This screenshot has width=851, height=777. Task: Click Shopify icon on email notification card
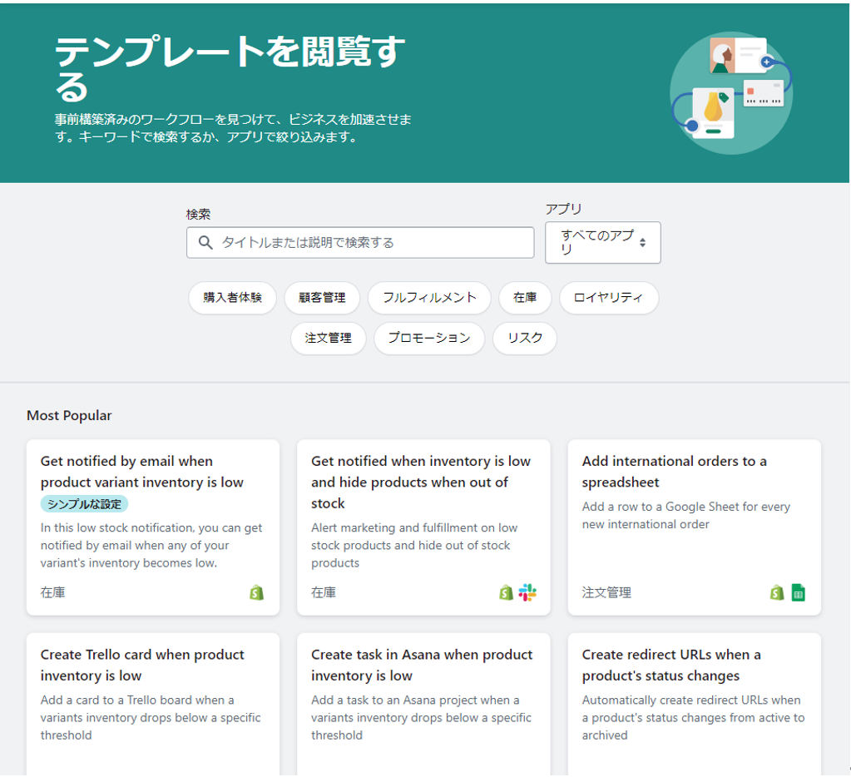pos(257,592)
